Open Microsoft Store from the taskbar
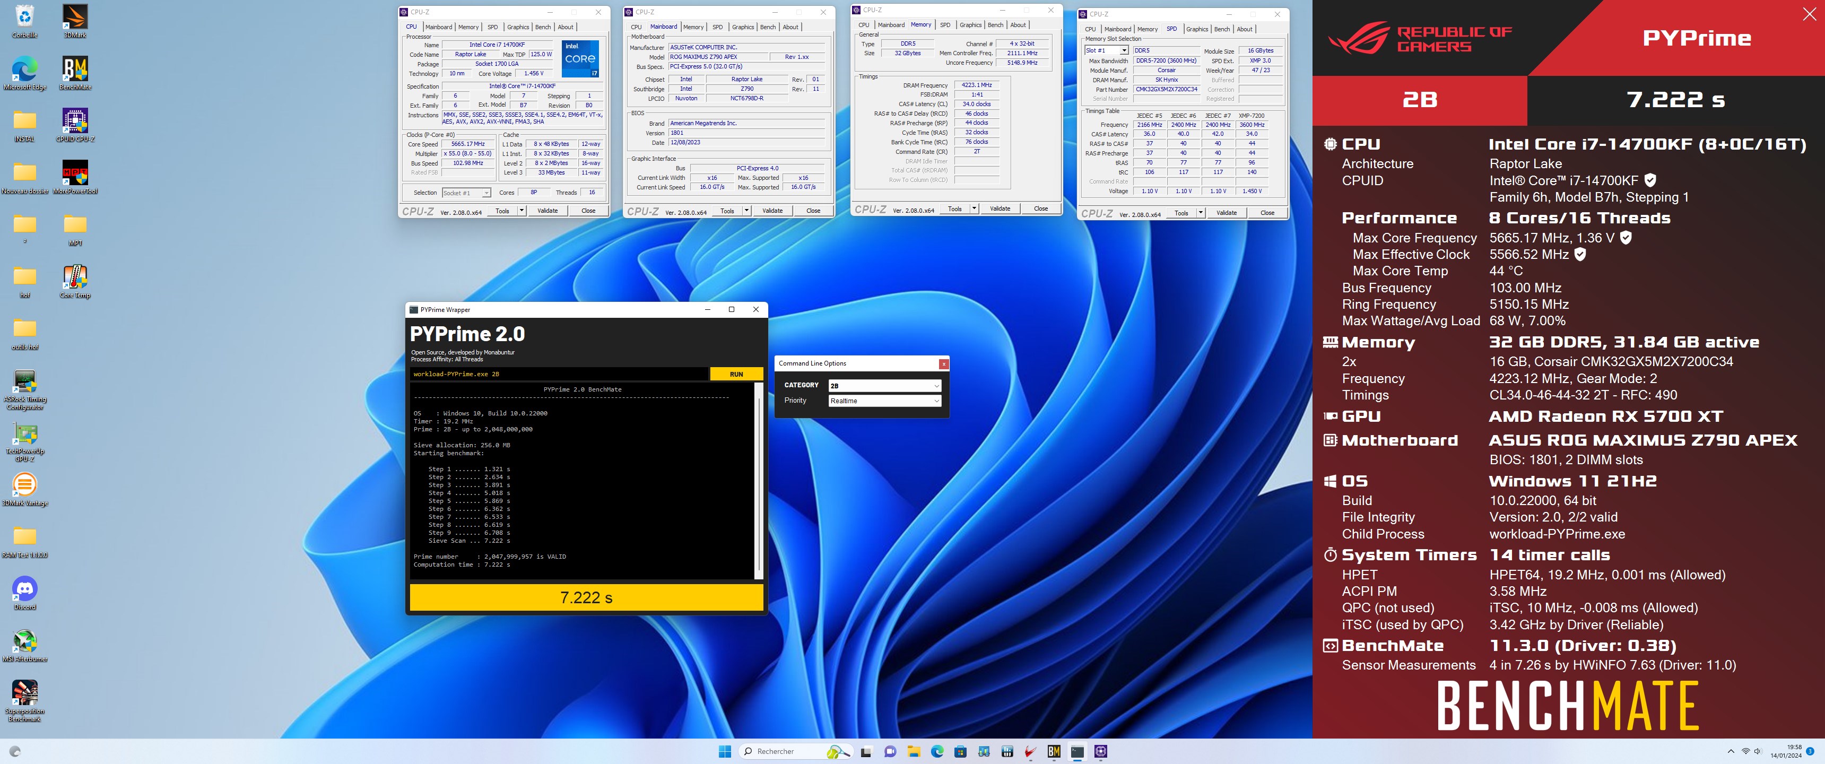The height and width of the screenshot is (764, 1825). (960, 751)
